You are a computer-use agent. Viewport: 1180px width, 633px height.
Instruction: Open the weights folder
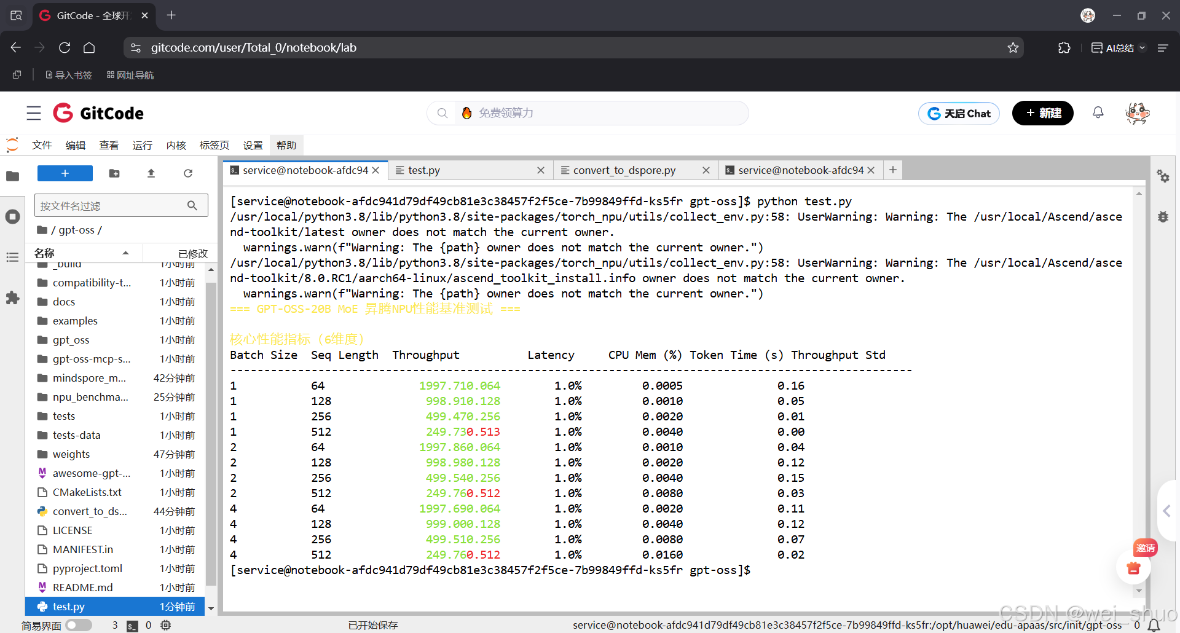[115, 454]
